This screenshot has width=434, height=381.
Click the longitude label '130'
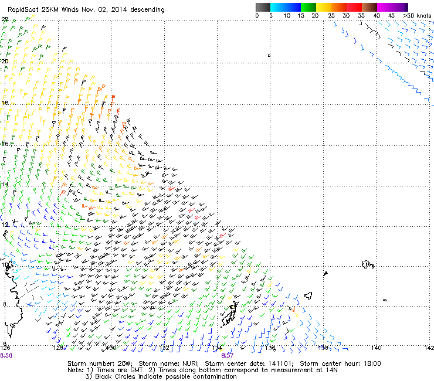click(111, 348)
